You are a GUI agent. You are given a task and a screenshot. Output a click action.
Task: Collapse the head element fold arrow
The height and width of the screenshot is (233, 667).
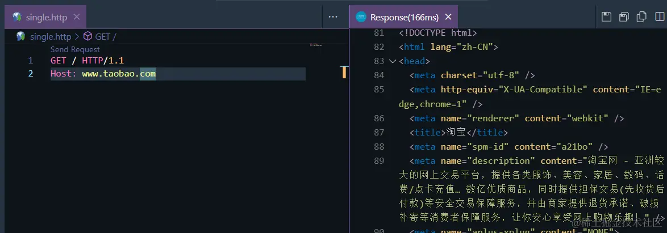[x=393, y=61]
